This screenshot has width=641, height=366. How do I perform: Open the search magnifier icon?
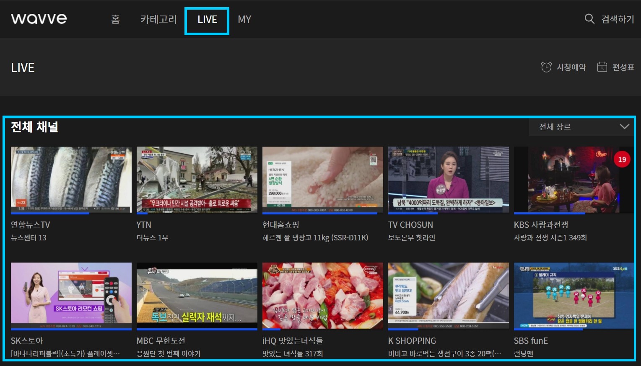pyautogui.click(x=589, y=19)
